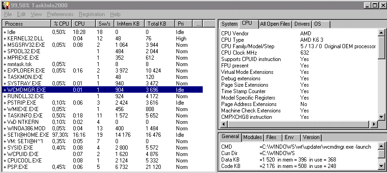Expand the SETI@HOME.EXE process
The image size is (387, 173).
click(x=5, y=135)
